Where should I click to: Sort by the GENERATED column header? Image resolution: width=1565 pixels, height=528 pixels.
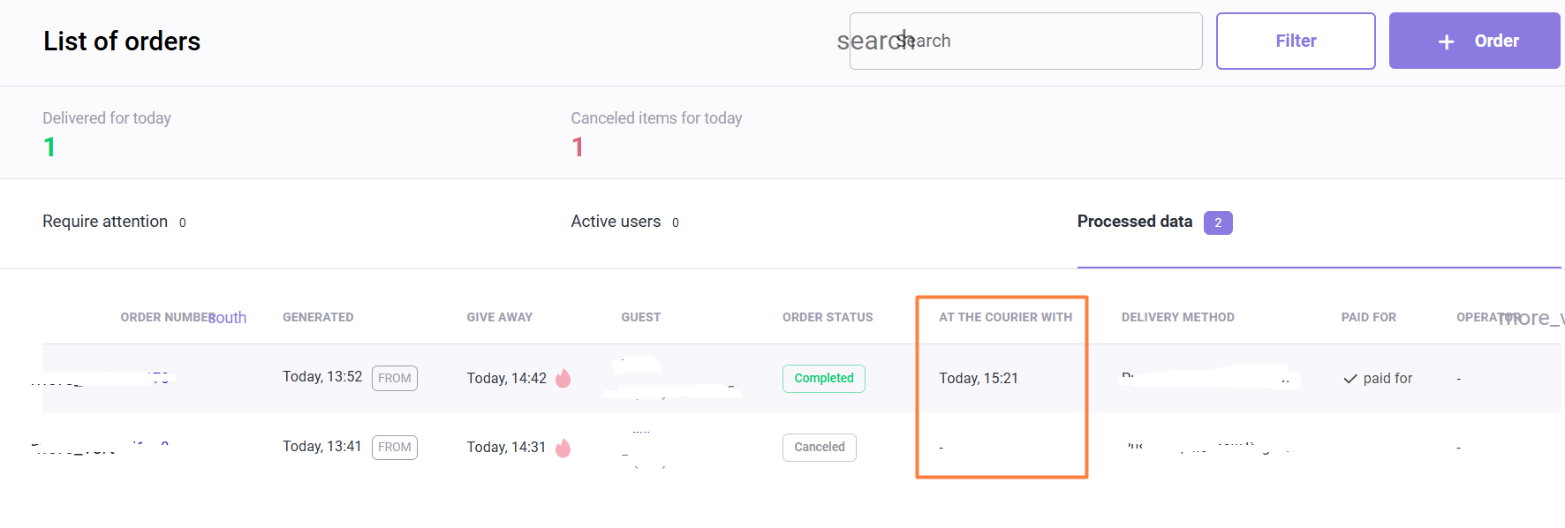(x=318, y=317)
